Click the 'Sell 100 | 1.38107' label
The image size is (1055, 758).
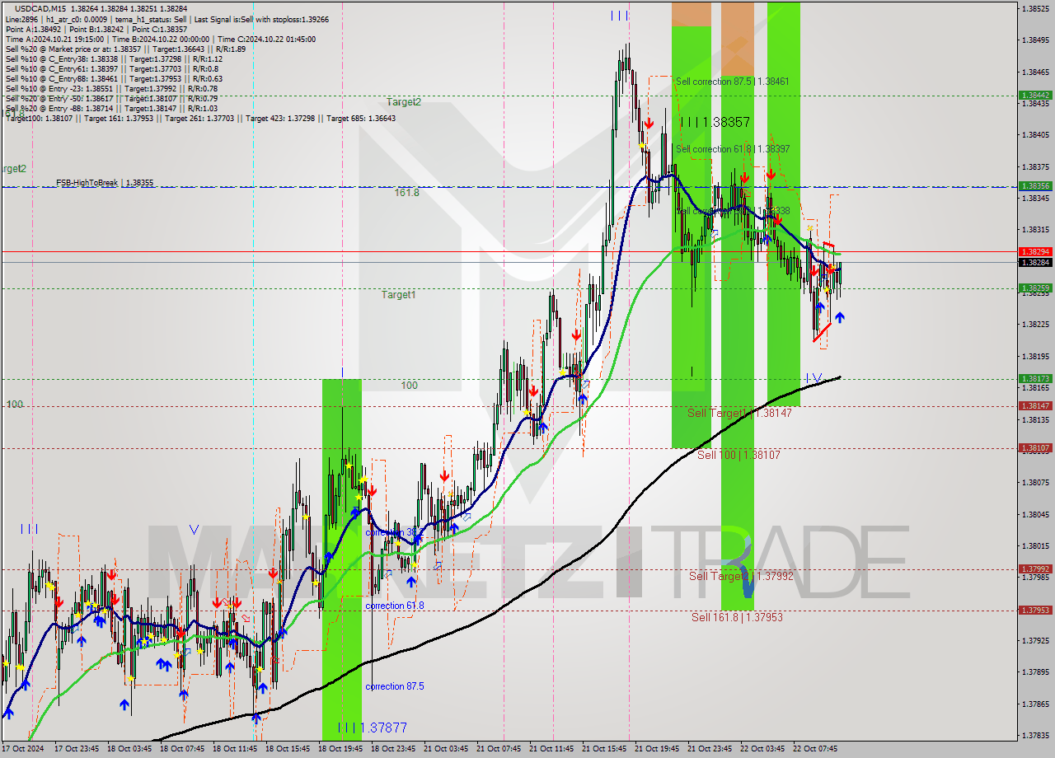tap(738, 455)
